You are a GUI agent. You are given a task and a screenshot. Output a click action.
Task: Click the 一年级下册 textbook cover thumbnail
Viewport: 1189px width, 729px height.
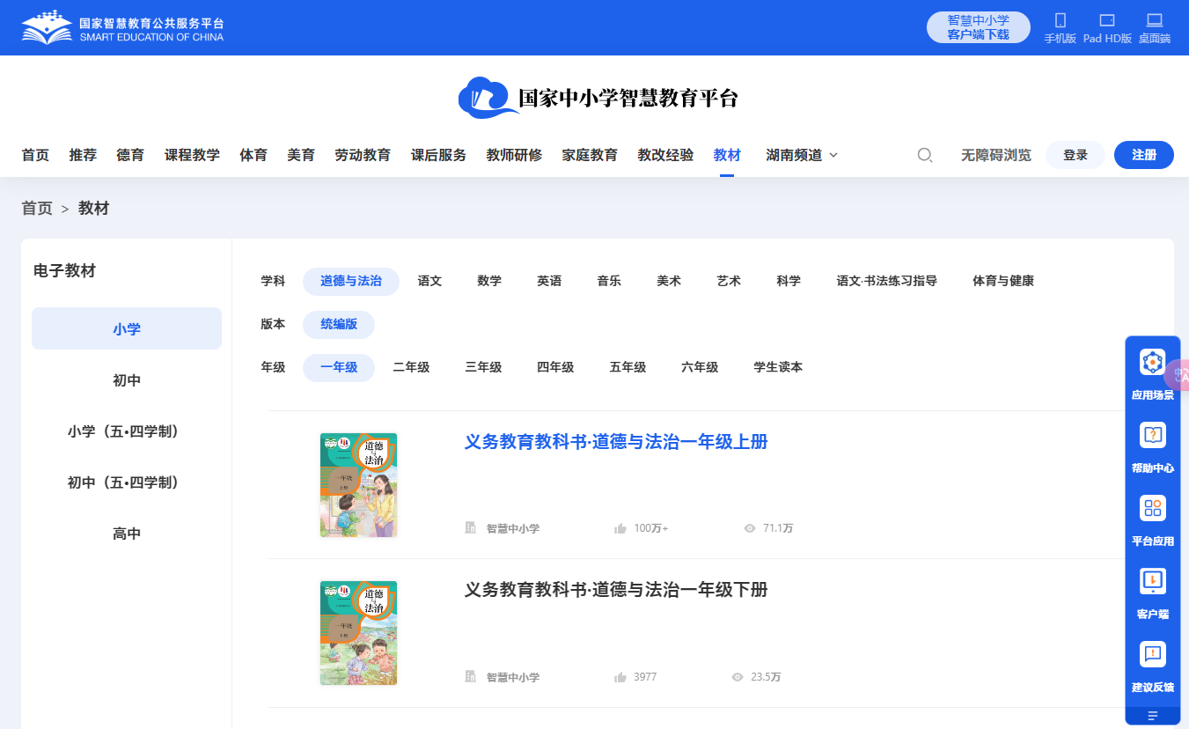358,633
